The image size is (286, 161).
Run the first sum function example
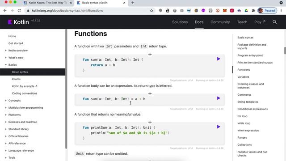click(219, 59)
